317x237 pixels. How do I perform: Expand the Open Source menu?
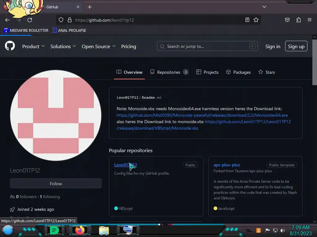point(99,46)
